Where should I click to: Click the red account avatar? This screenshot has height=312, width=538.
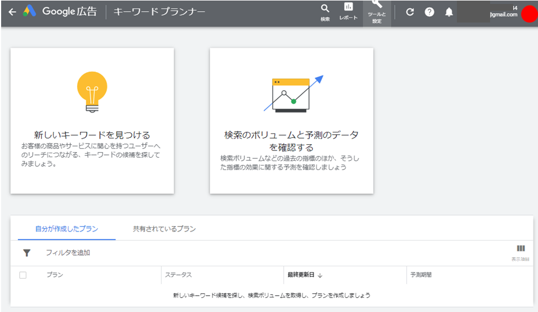click(x=530, y=14)
